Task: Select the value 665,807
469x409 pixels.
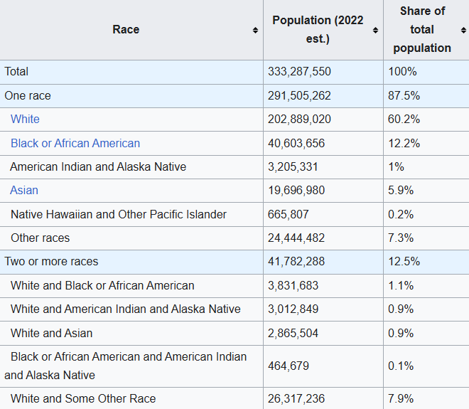Action: tap(288, 214)
